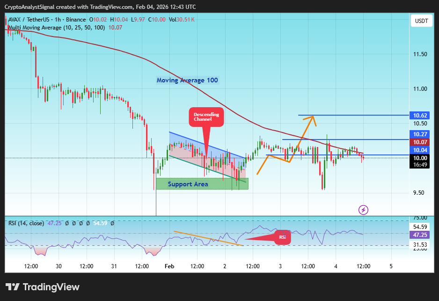The height and width of the screenshot is (301, 439).
Task: Select the Moving Average 100 text label
Action: [x=187, y=81]
